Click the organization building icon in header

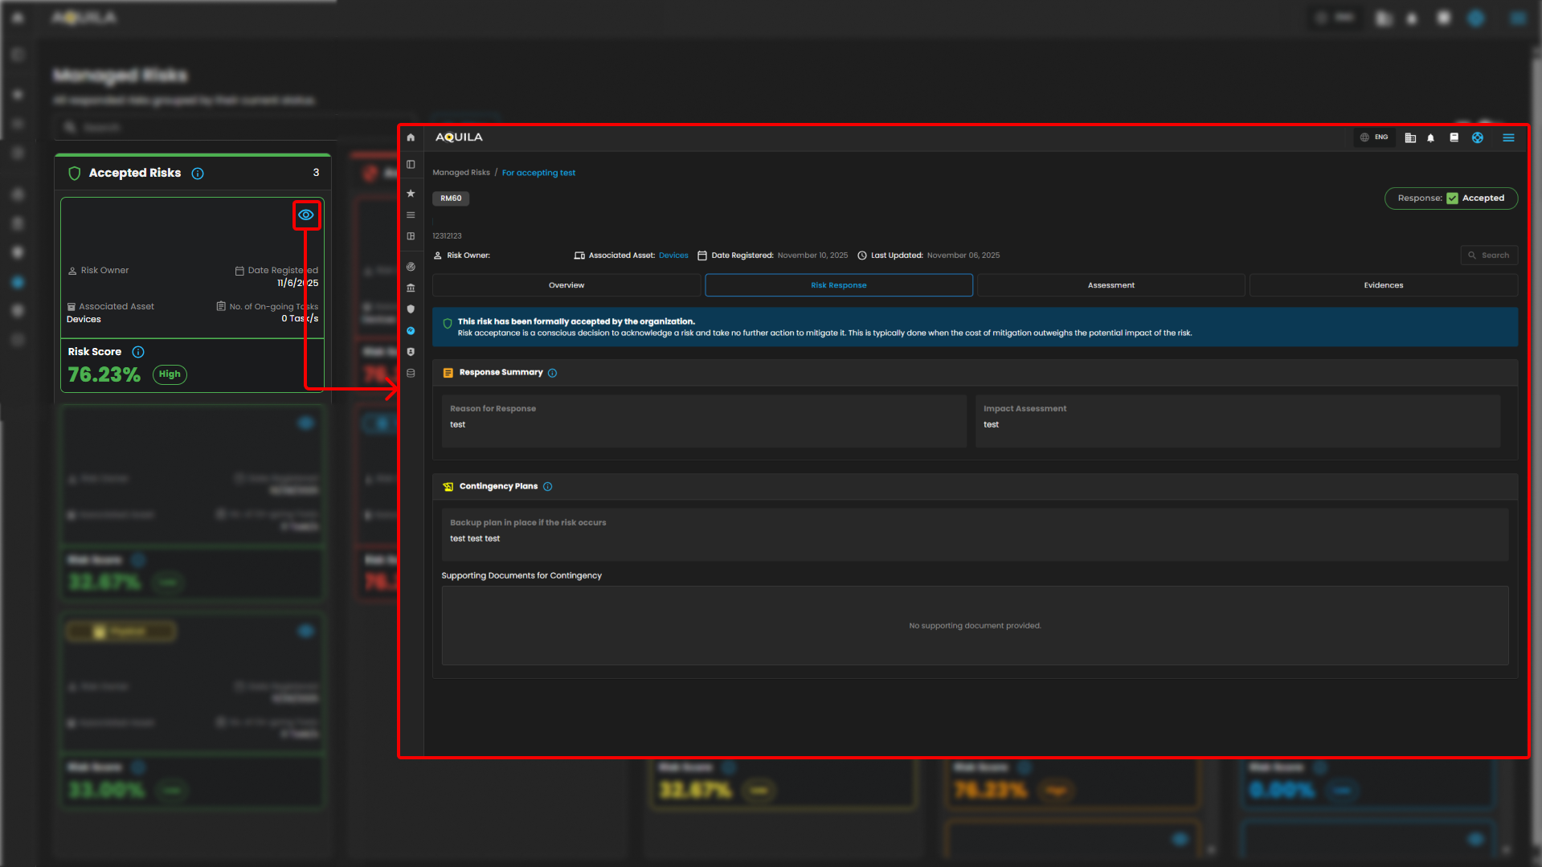(1409, 138)
